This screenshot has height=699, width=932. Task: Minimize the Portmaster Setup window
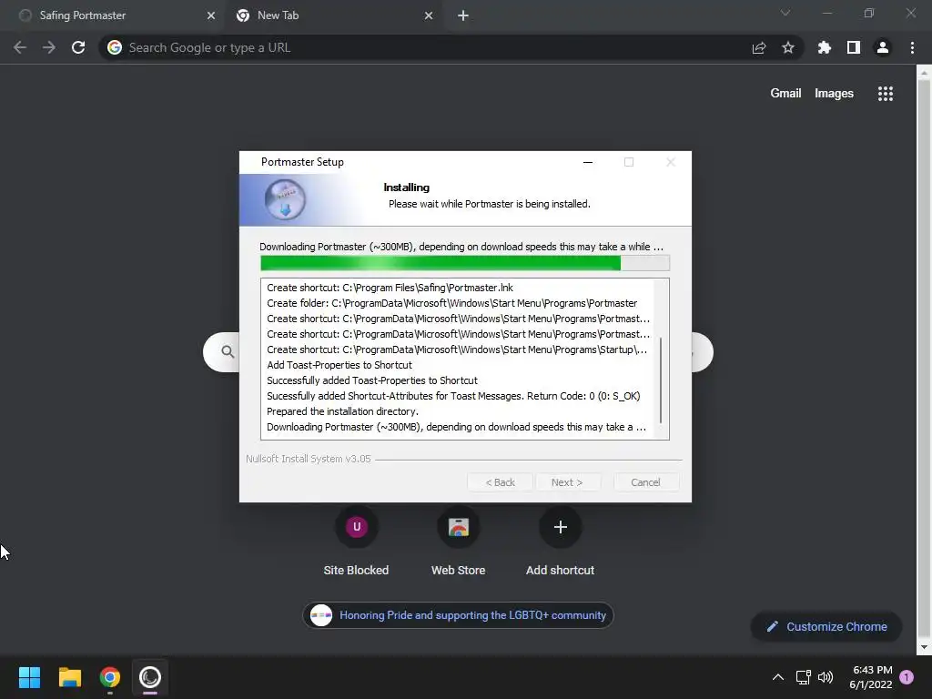[588, 162]
